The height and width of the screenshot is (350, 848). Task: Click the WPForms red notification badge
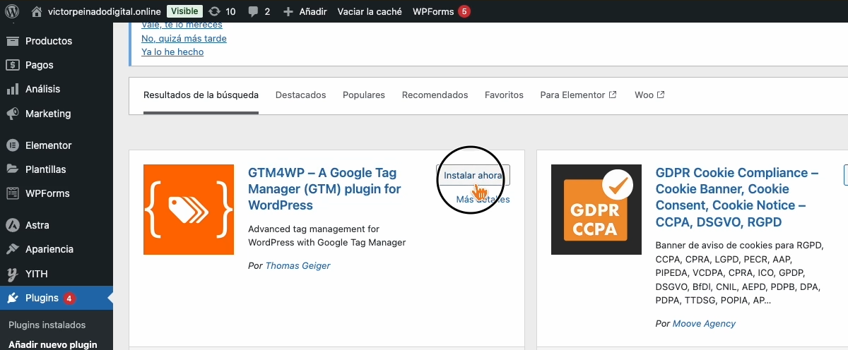[x=464, y=11]
